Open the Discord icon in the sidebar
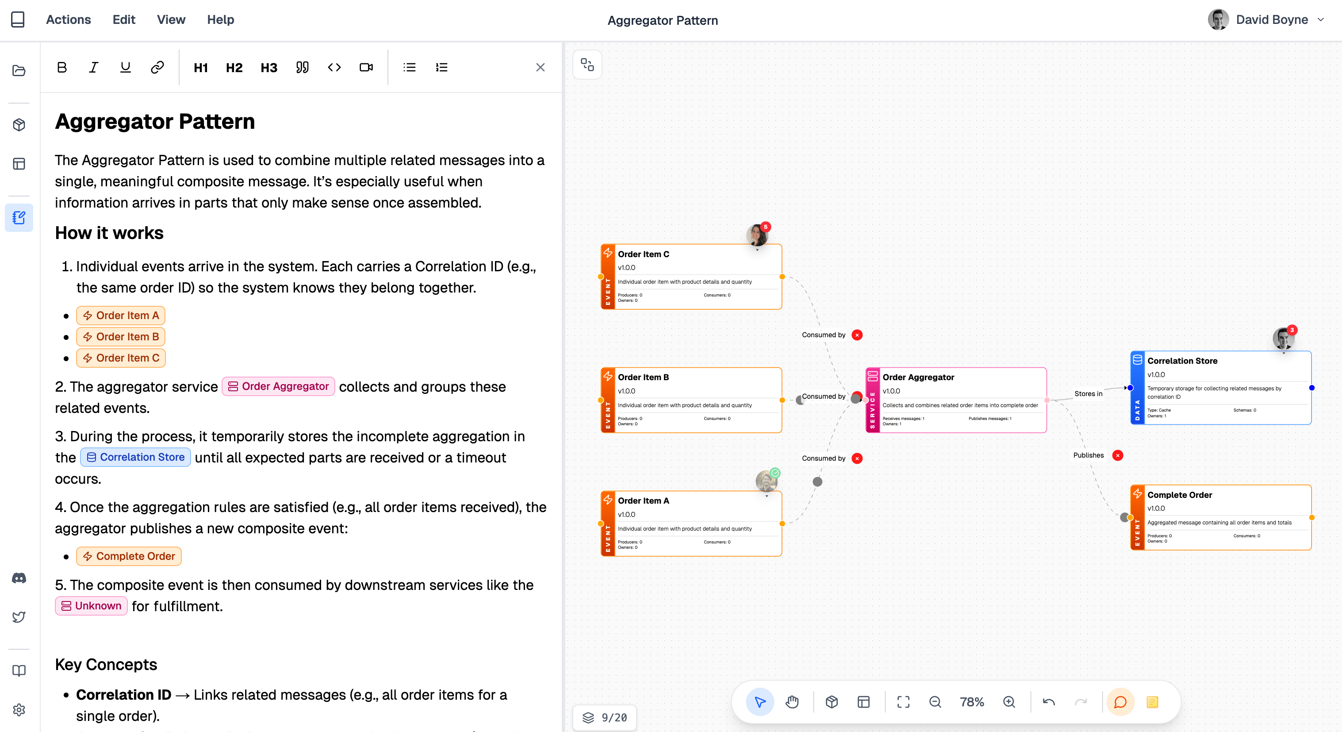The width and height of the screenshot is (1342, 732). click(19, 578)
